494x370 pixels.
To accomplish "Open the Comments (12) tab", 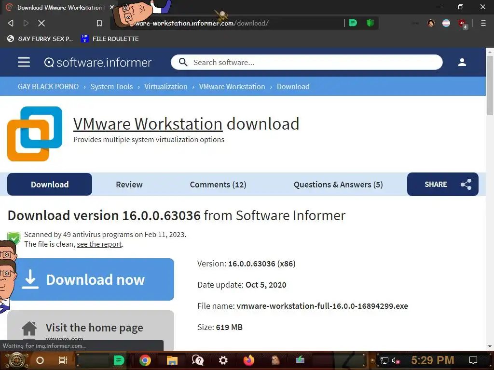I will coord(218,185).
